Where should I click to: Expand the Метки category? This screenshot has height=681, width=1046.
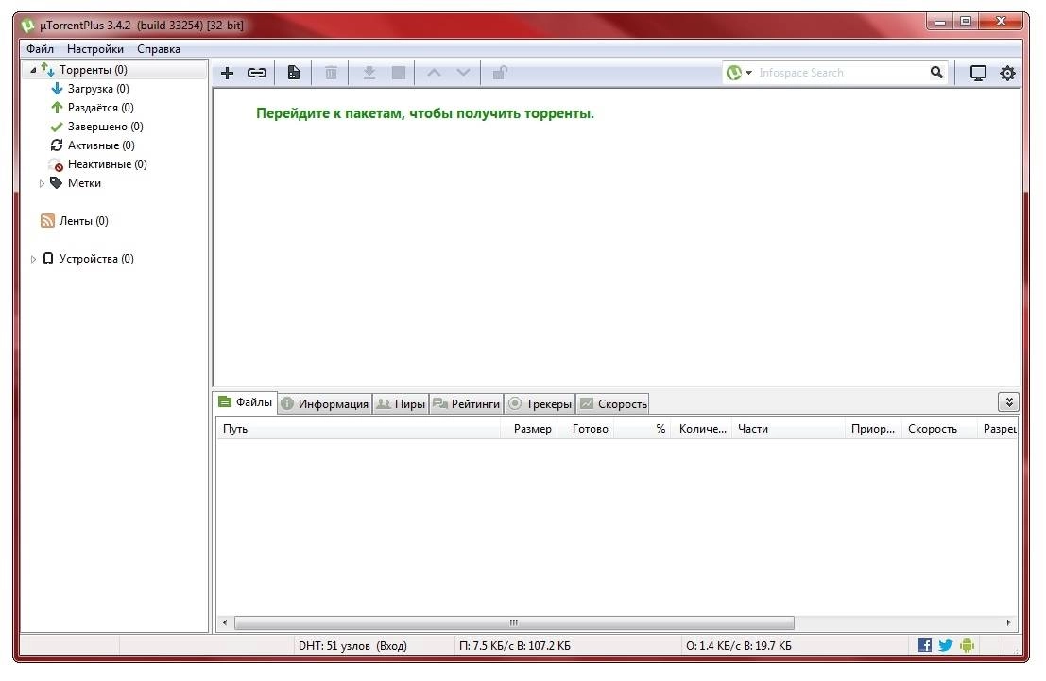[x=41, y=182]
